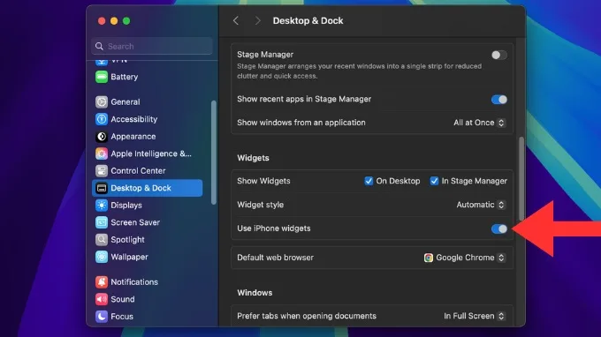Click the Accessibility icon in sidebar
Screen dimensions: 601x337
(102, 119)
